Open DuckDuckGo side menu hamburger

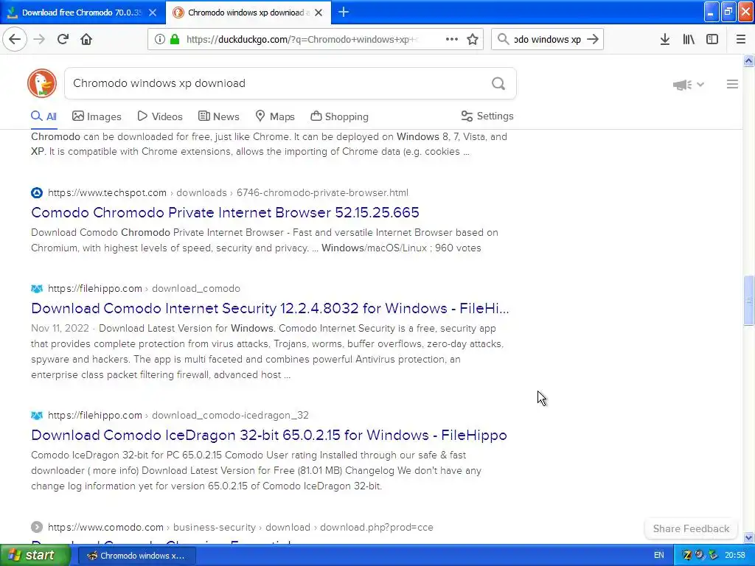(x=732, y=84)
